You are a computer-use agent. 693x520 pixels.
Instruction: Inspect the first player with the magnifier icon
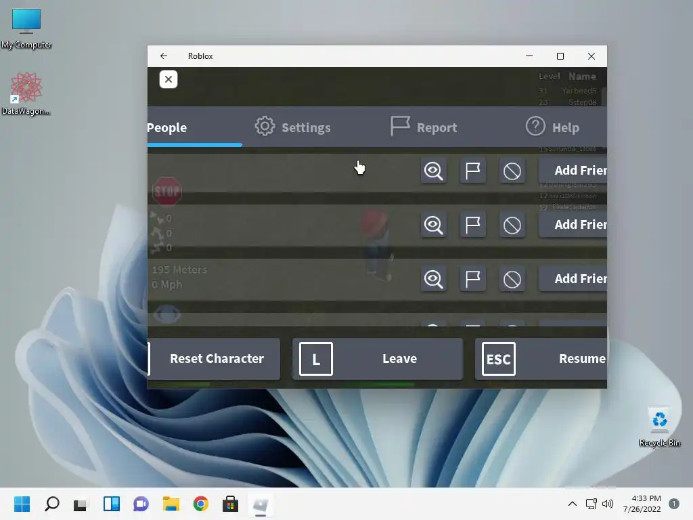point(434,171)
